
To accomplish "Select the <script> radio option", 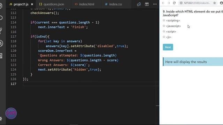I will pyautogui.click(x=164, y=31).
